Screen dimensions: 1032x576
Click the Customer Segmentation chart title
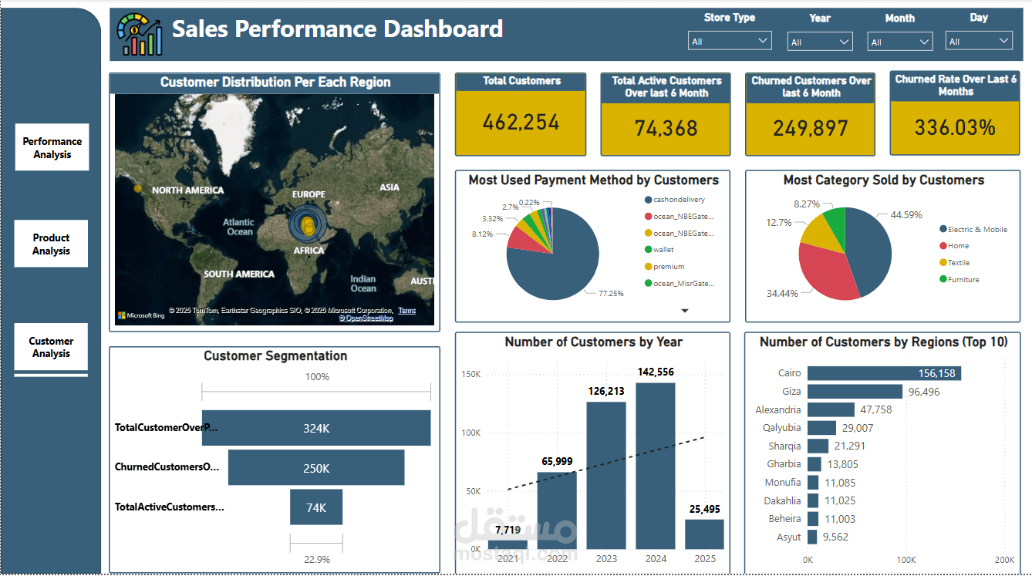[x=275, y=356]
